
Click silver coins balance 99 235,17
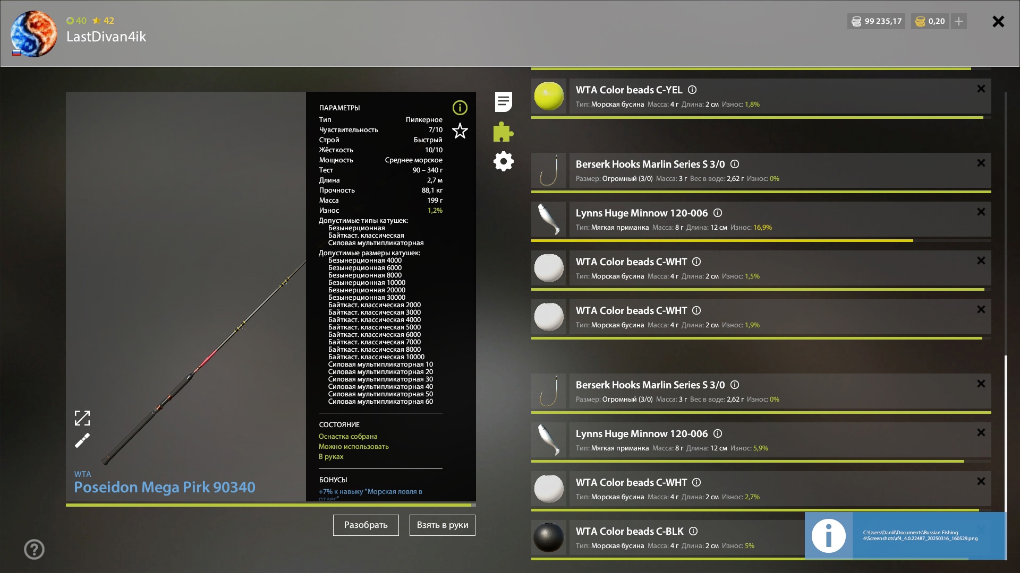pos(876,21)
